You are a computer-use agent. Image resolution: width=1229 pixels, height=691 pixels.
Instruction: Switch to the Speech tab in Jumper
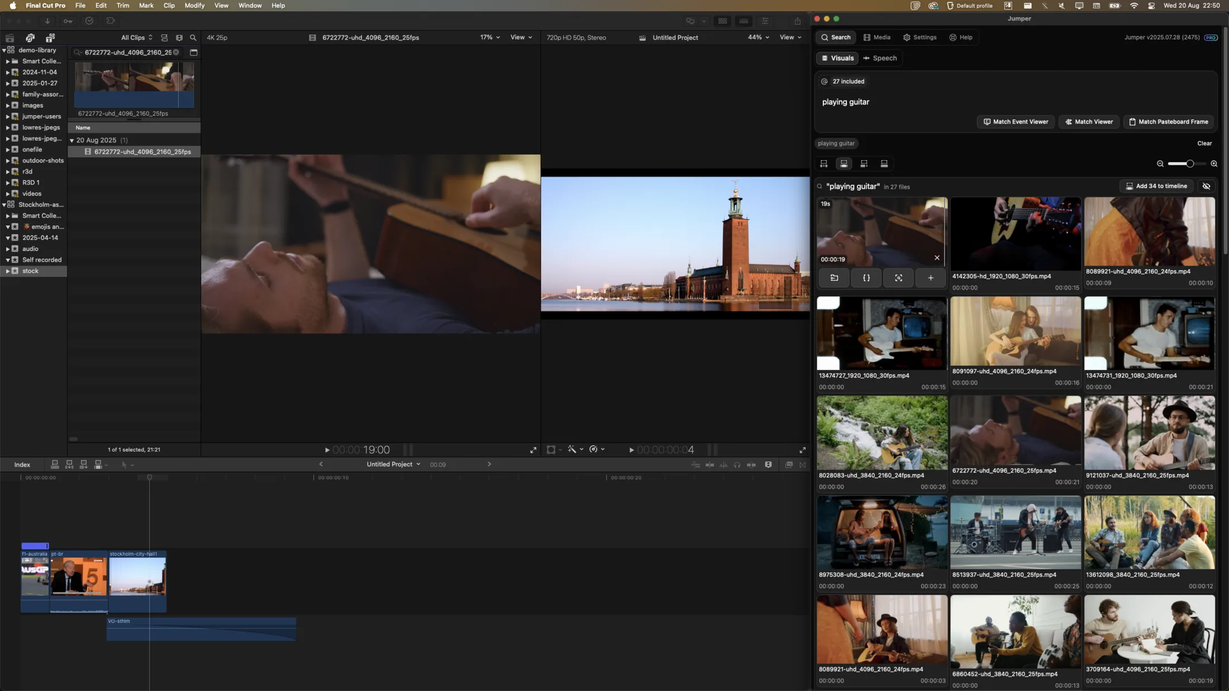880,58
